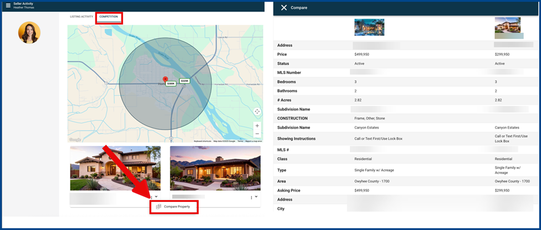
Task: Select the Competition tab
Action: [109, 17]
